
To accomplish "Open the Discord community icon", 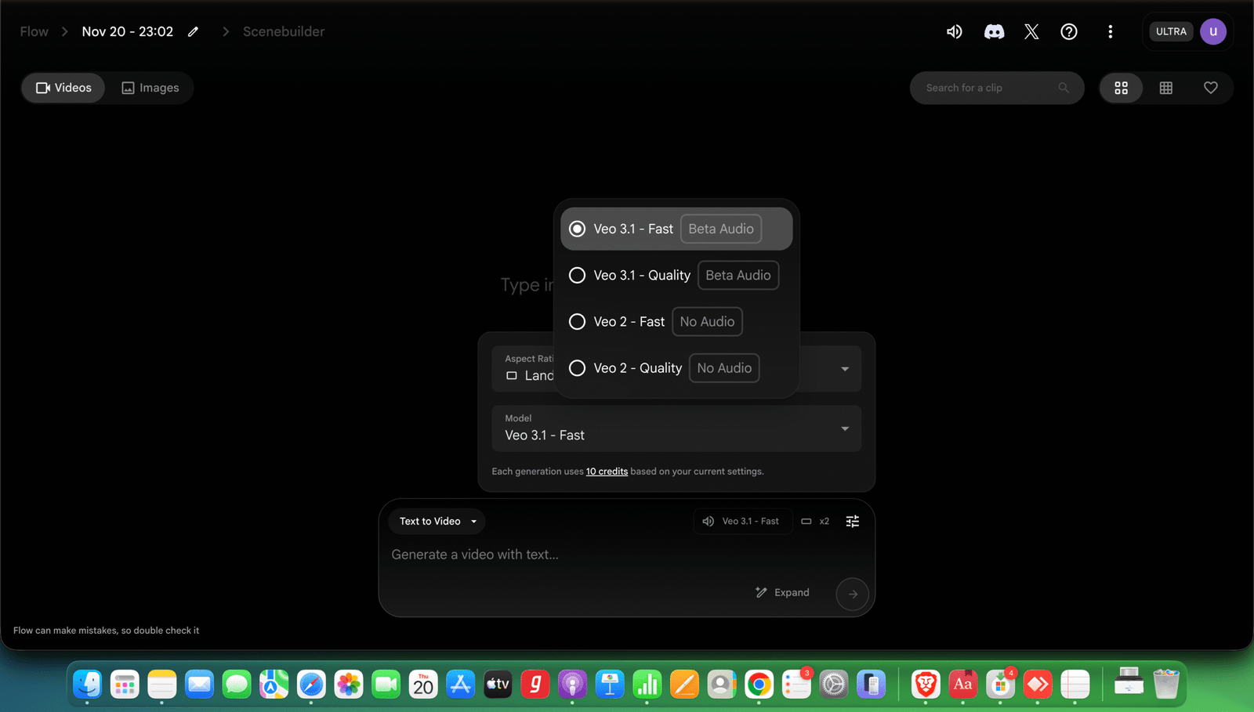I will click(x=994, y=31).
